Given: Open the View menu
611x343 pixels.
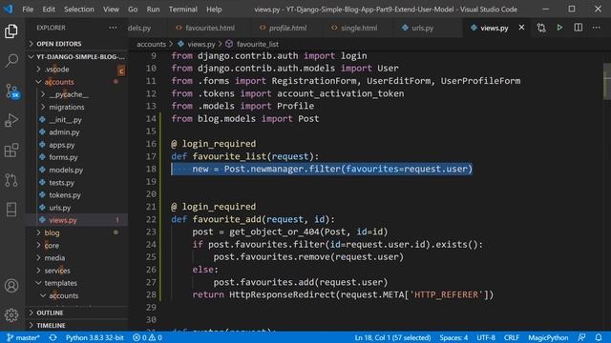Looking at the screenshot, I should coord(111,9).
